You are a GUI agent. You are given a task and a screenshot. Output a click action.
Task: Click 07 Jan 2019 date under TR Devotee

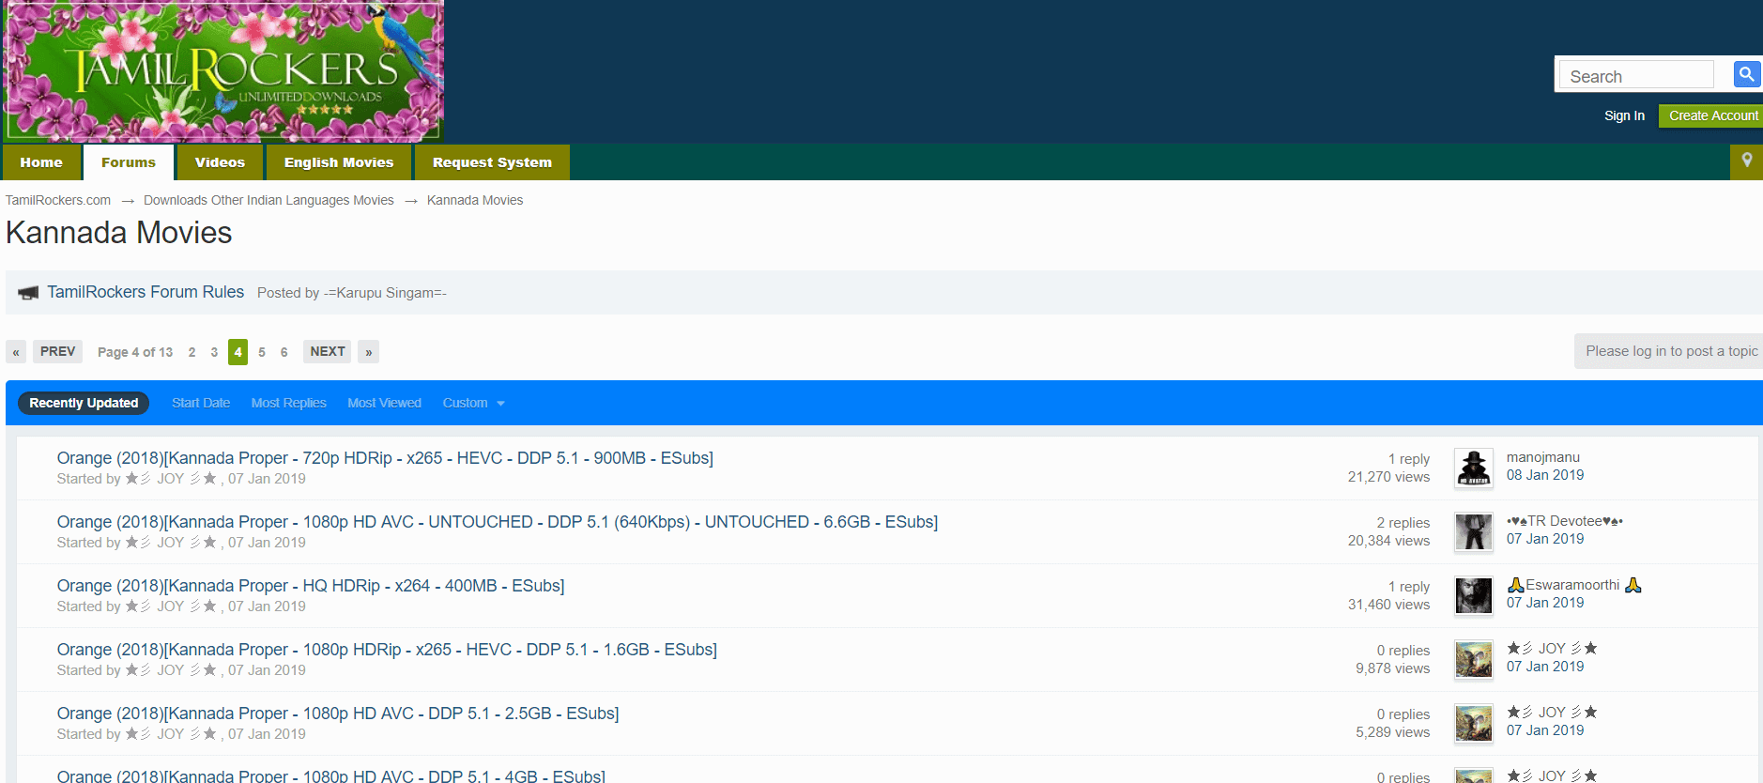(x=1545, y=539)
